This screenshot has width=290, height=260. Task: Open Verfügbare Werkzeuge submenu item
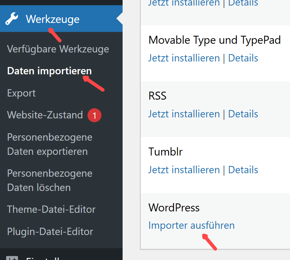tap(58, 49)
